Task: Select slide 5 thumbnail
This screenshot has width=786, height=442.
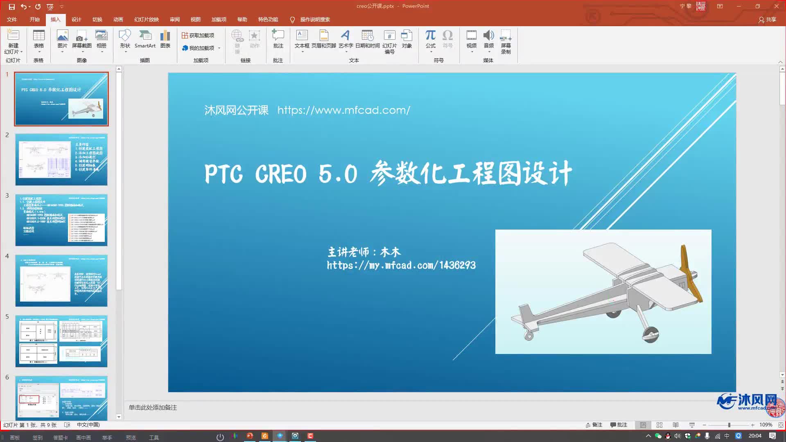Action: click(x=61, y=341)
